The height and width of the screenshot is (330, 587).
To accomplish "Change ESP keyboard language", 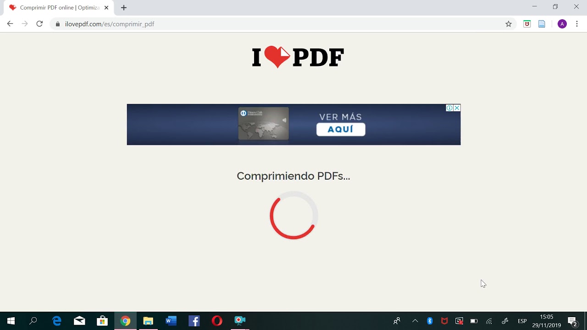I will pos(522,321).
